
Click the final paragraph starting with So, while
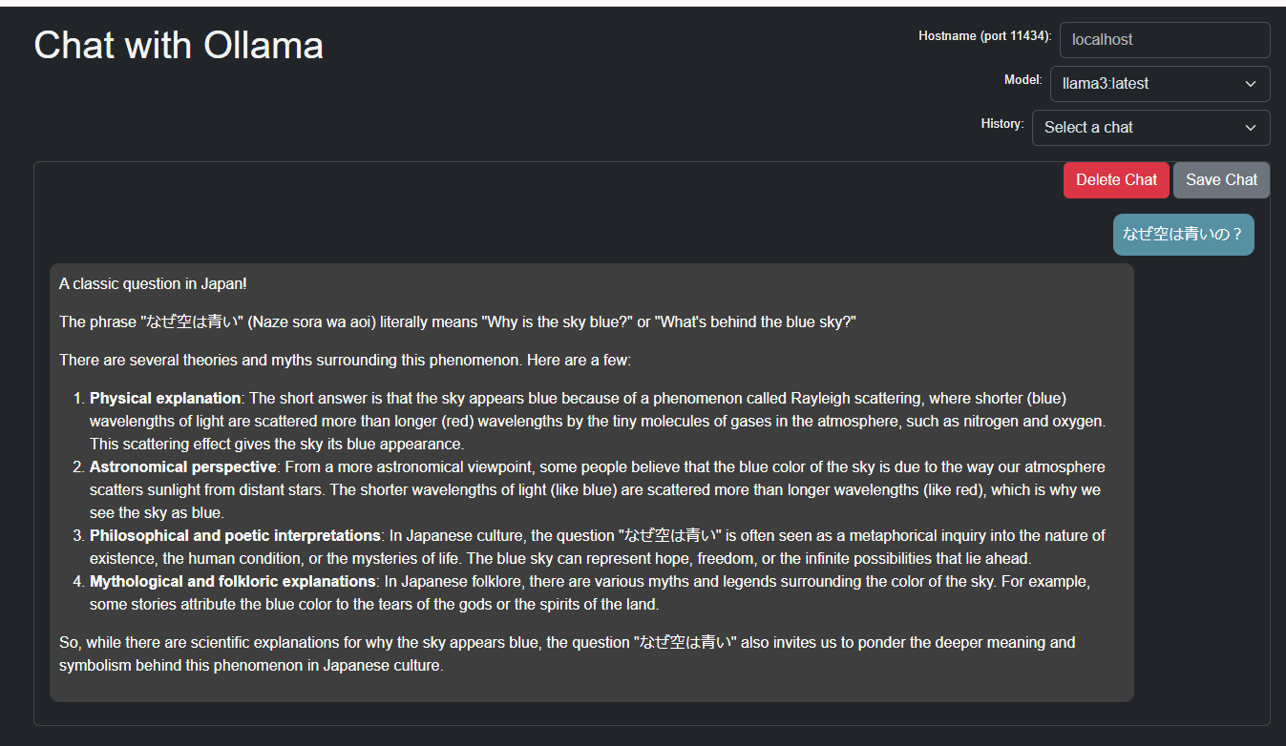coord(567,653)
